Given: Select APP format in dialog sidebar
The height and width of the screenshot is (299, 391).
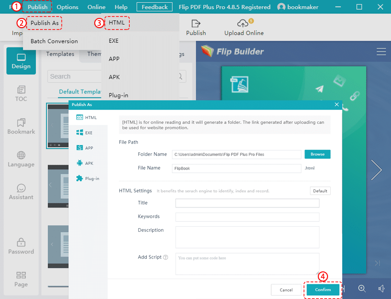Looking at the screenshot, I should click(x=88, y=148).
